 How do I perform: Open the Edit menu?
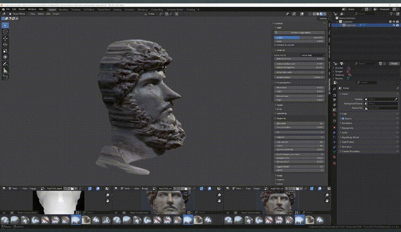[14, 10]
